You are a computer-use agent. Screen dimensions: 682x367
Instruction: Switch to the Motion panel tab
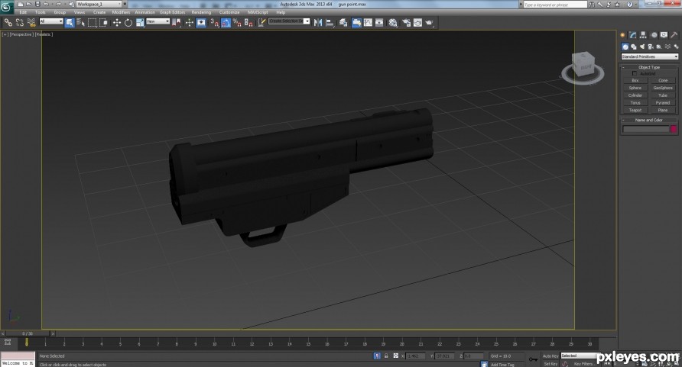[653, 35]
